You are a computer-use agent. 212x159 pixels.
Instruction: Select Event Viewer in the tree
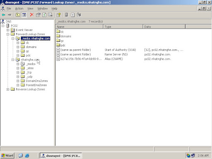(24, 30)
